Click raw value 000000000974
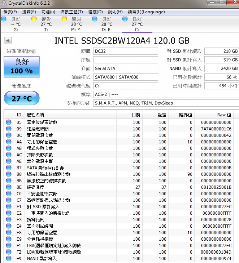The width and height of the screenshot is (239, 263). (216, 258)
